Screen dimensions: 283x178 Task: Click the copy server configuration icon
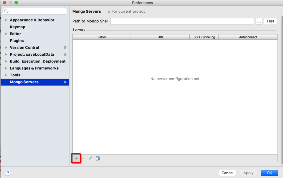pyautogui.click(x=98, y=158)
